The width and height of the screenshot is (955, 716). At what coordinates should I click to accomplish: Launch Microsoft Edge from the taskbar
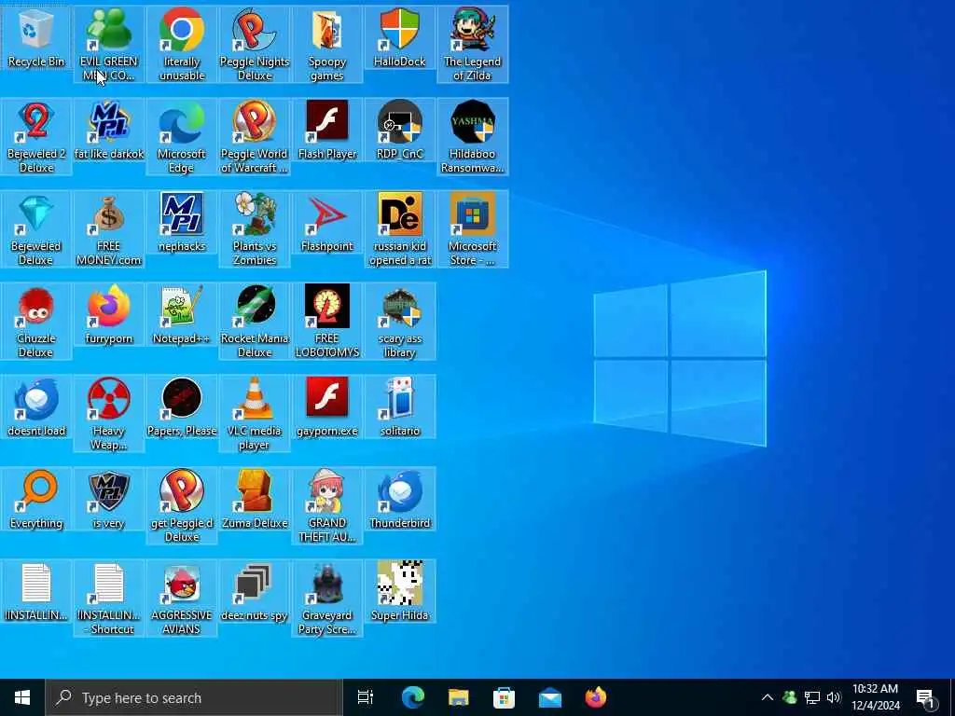point(412,697)
